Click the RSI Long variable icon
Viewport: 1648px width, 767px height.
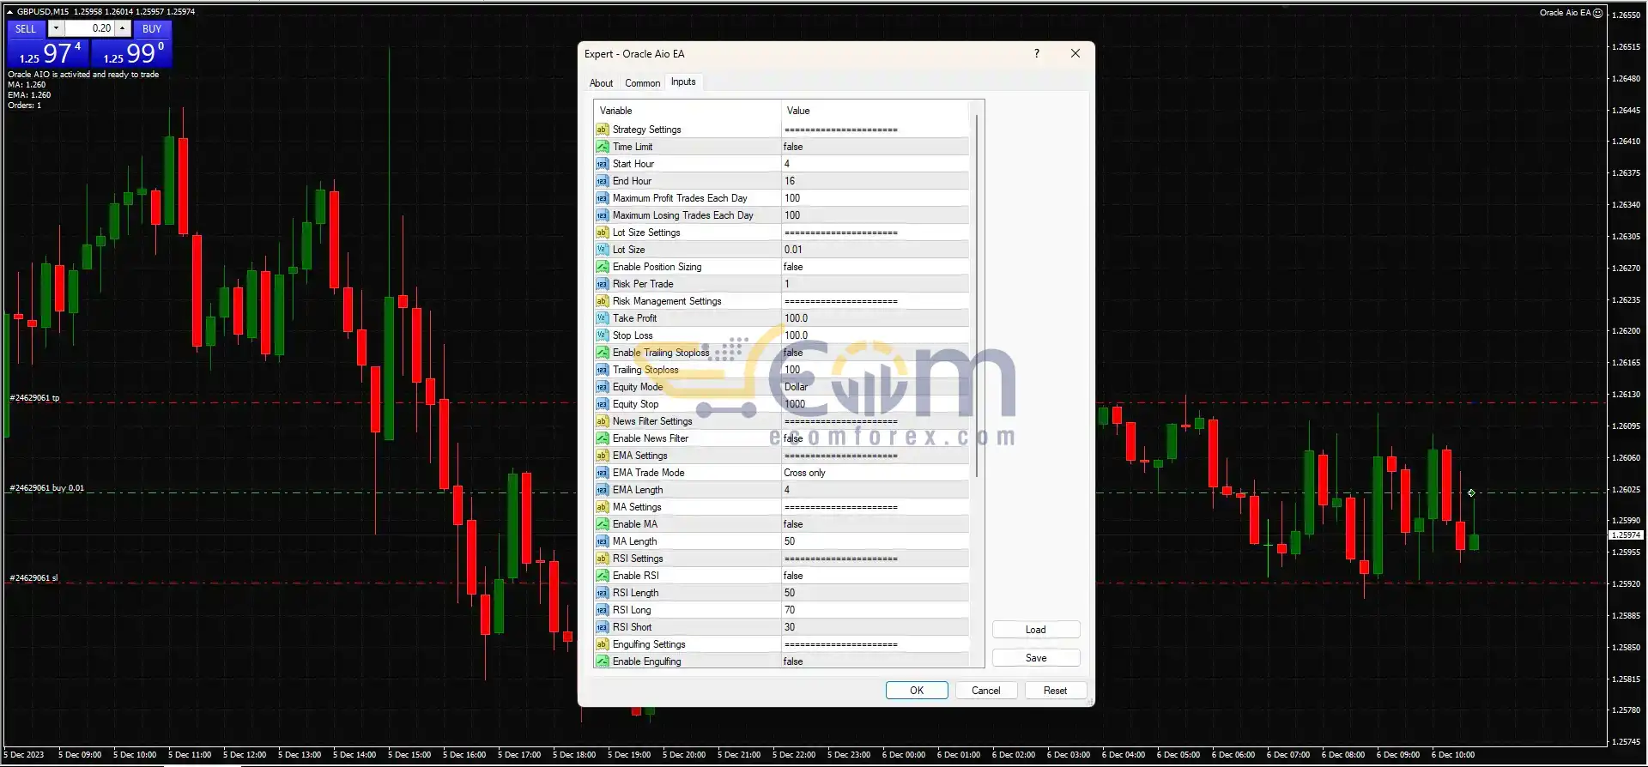(602, 610)
